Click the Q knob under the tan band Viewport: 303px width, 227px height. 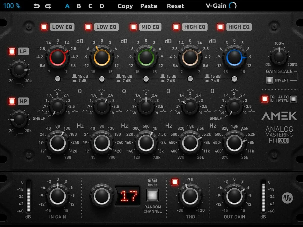[x=190, y=106]
